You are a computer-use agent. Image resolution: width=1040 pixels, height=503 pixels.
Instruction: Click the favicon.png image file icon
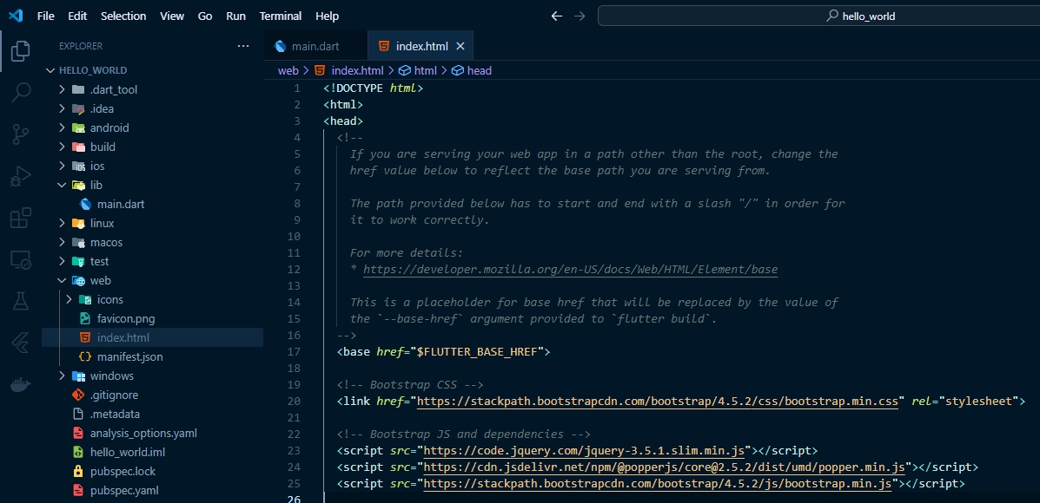tap(85, 318)
